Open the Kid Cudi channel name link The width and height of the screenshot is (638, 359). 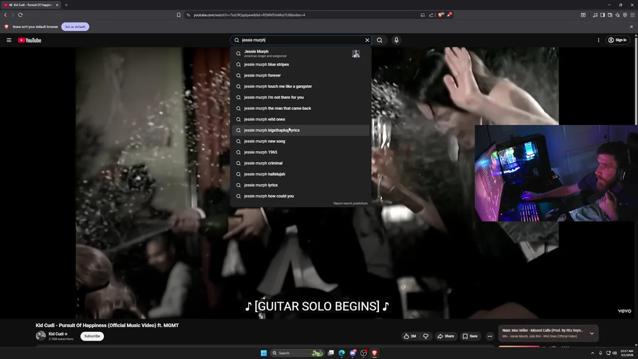click(x=56, y=334)
